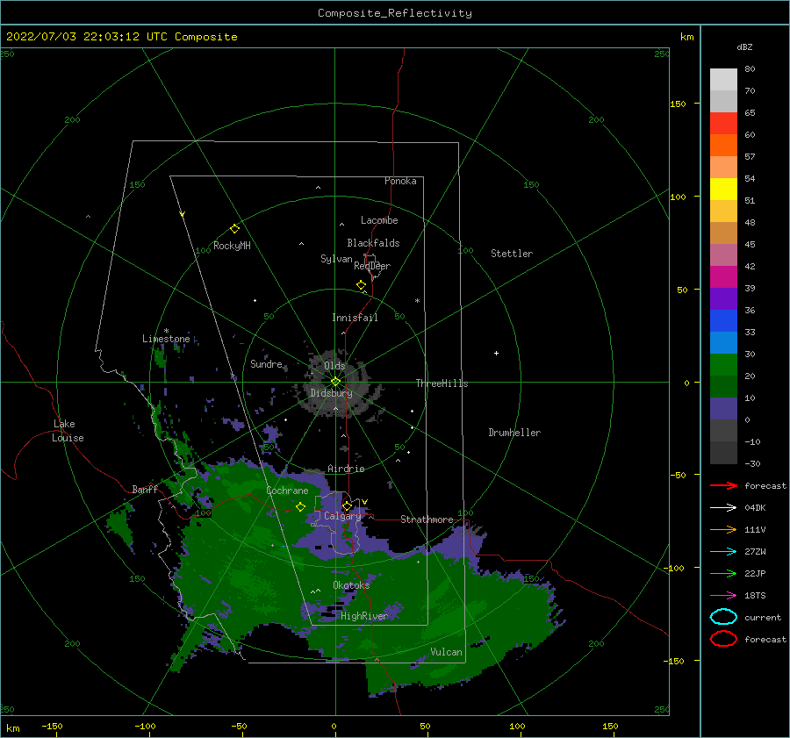790x738 pixels.
Task: Click the Airdrie label
Action: (x=346, y=469)
